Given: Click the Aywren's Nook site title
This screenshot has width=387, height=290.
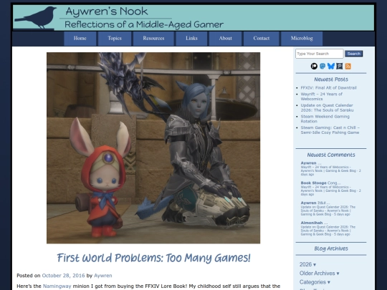Looking at the screenshot, I should [107, 11].
